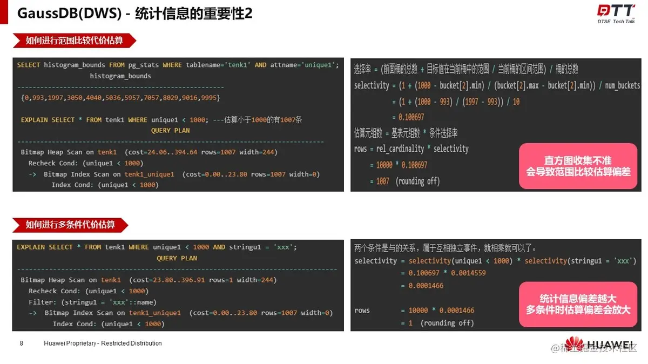This screenshot has height=364, width=648.
Task: Click 'QUERY PLAN' heading in top code block
Action: pos(170,131)
